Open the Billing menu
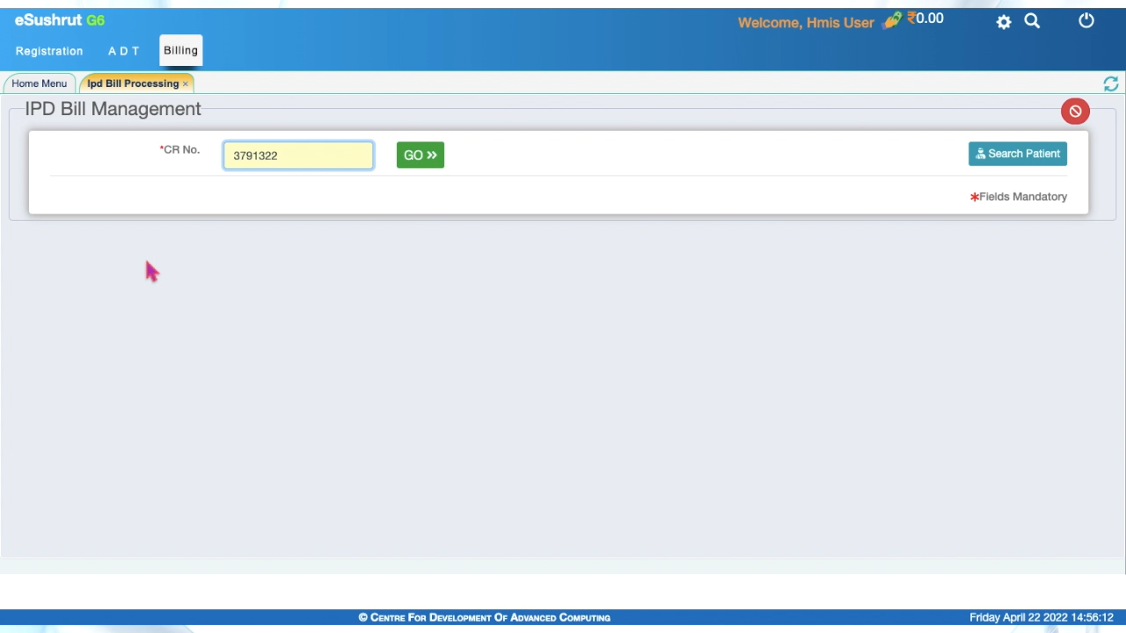 click(x=180, y=50)
